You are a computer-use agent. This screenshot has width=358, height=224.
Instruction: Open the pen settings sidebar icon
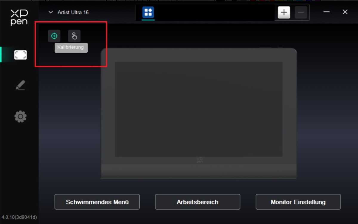point(20,86)
